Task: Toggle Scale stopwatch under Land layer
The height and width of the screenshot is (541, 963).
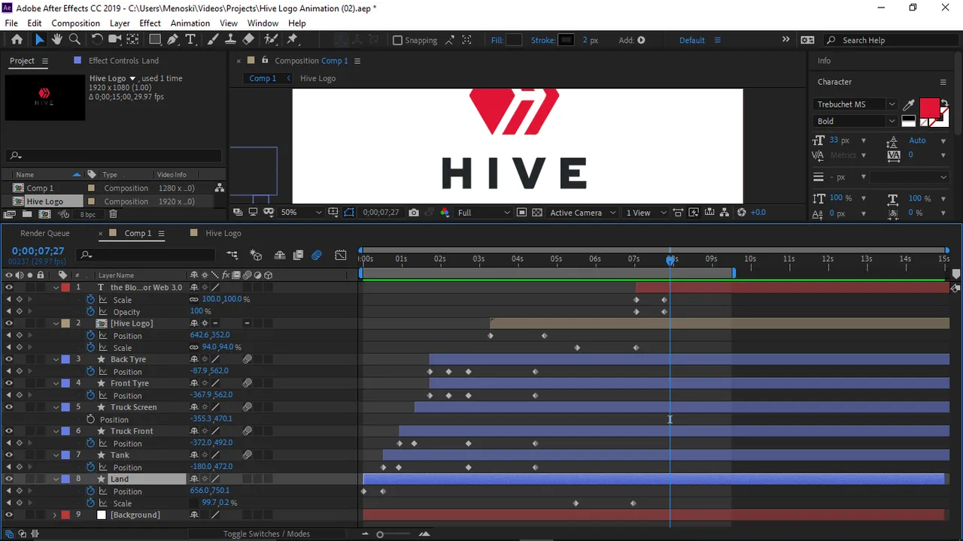Action: tap(91, 503)
